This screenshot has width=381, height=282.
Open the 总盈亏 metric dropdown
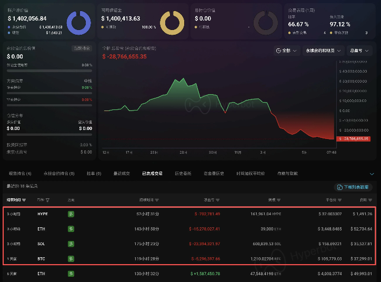coord(360,51)
